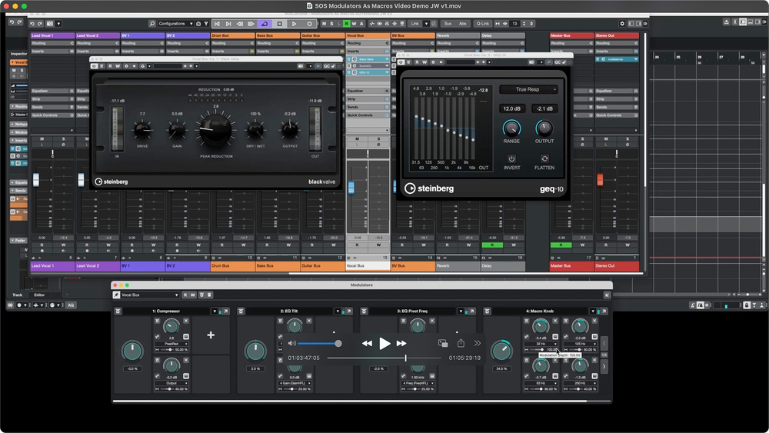Bypass the Macro Knob modulator slot
The image size is (769, 433).
click(487, 311)
